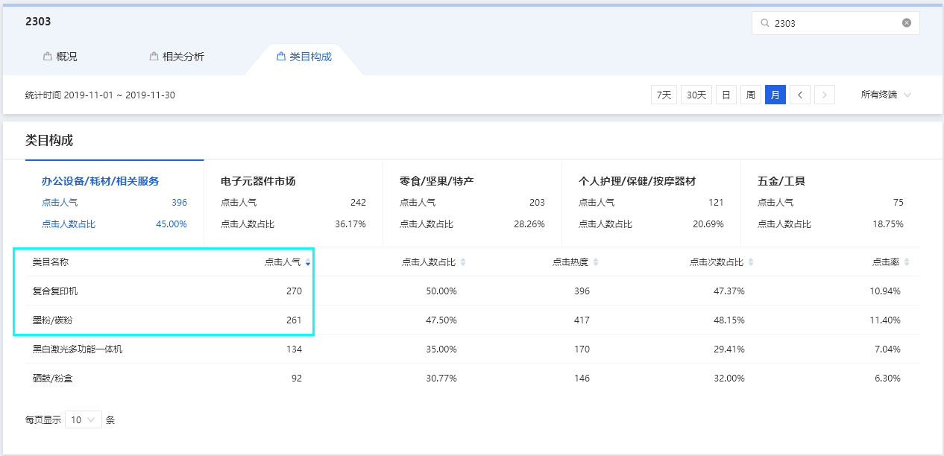Choose the 日 period button
The width and height of the screenshot is (944, 456).
point(726,95)
